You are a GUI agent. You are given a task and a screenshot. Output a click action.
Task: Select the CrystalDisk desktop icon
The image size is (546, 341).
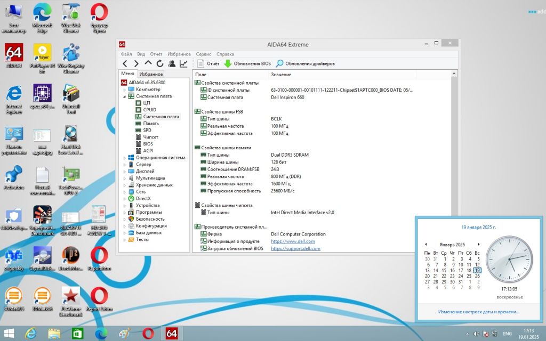[x=42, y=257]
